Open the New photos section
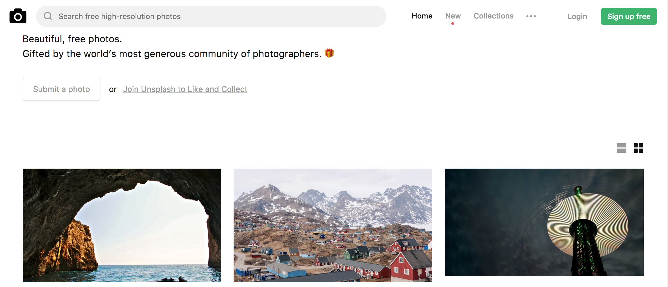The height and width of the screenshot is (287, 668). tap(453, 16)
